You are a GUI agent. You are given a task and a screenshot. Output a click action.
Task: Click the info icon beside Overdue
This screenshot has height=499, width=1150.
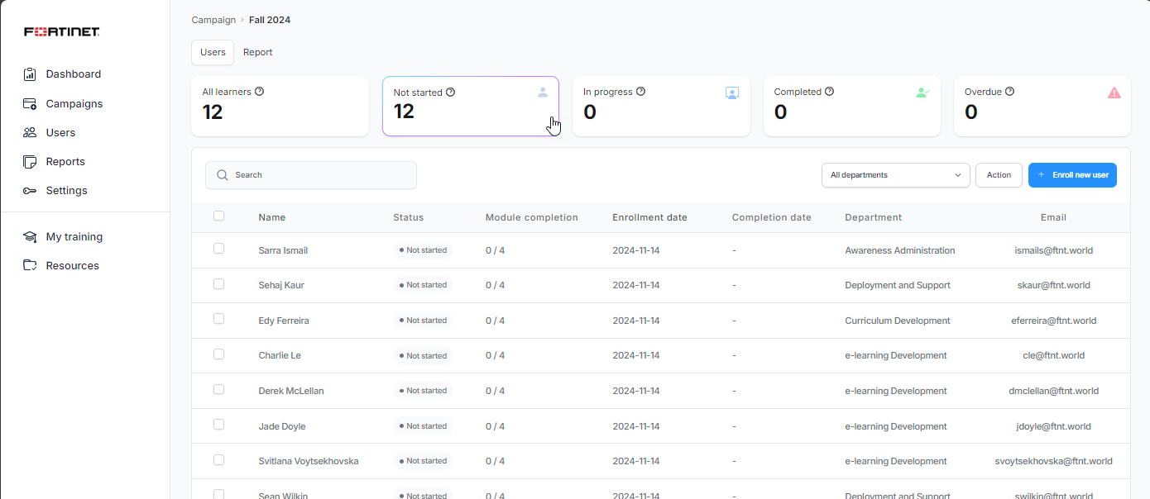1010,92
